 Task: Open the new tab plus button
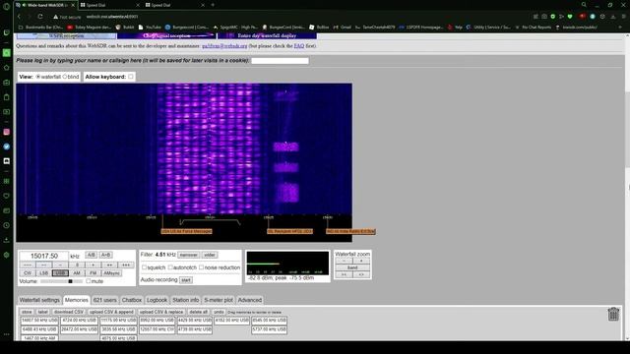213,5
